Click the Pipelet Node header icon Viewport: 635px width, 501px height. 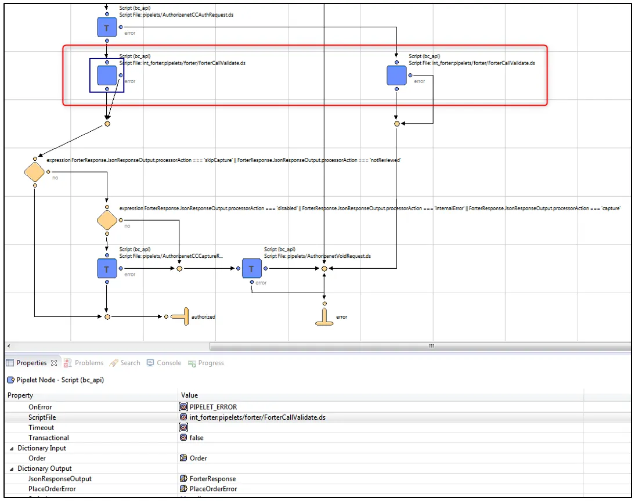pyautogui.click(x=11, y=380)
